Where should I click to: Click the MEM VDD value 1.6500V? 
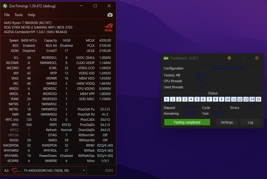105,78
